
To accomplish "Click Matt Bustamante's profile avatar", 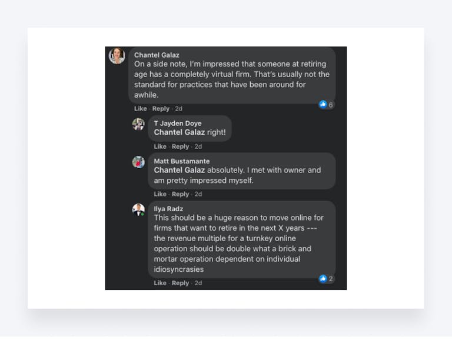I will click(x=138, y=162).
